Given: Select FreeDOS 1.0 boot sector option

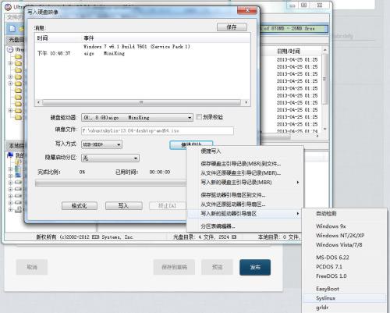Looking at the screenshot, I should coord(331,276).
